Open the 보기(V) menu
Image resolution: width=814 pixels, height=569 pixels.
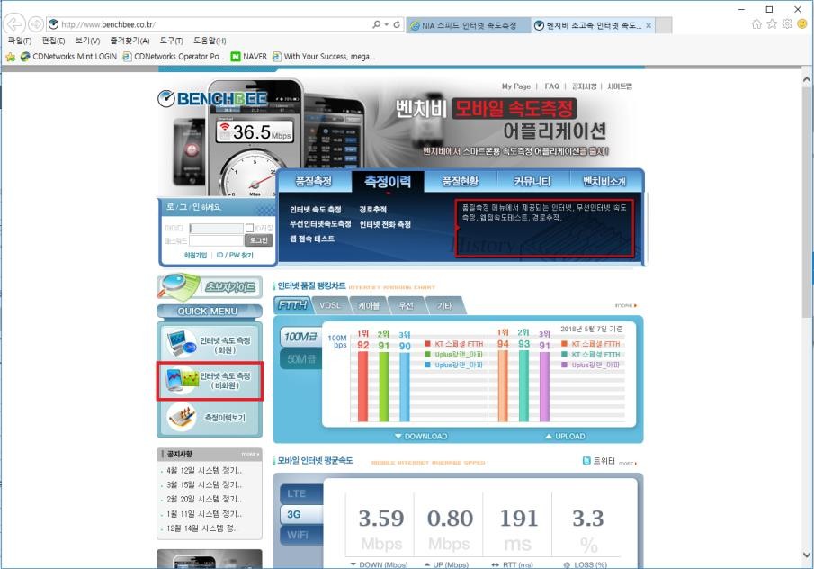click(x=87, y=41)
